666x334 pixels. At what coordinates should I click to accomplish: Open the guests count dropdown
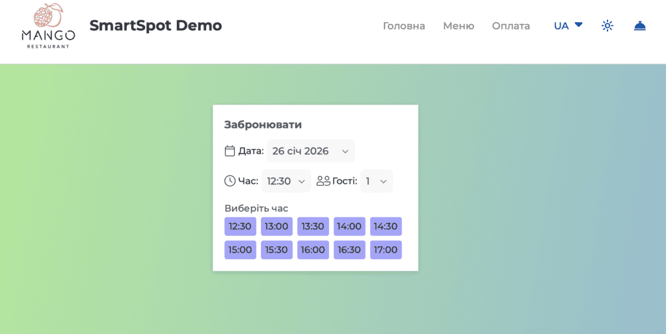tap(377, 181)
